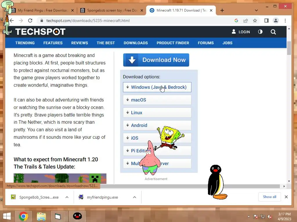Viewport: 297px width, 222px height.
Task: Open the PRODUCT FINDER page
Action: pos(173,43)
